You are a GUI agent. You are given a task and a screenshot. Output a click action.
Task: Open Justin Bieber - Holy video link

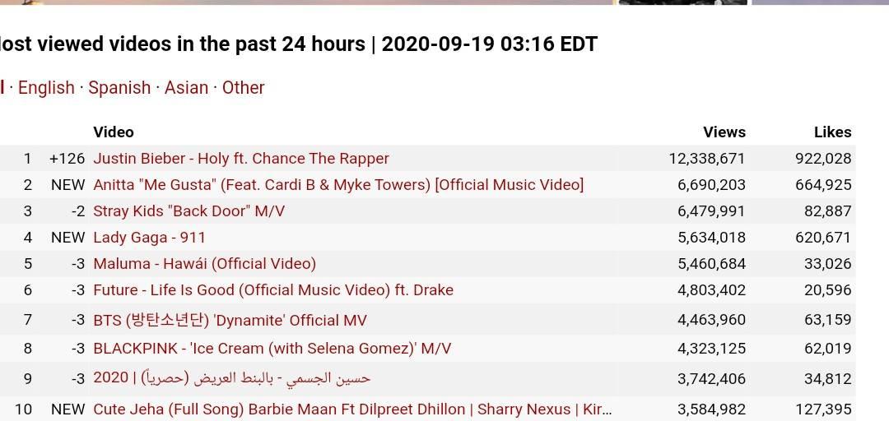point(241,159)
